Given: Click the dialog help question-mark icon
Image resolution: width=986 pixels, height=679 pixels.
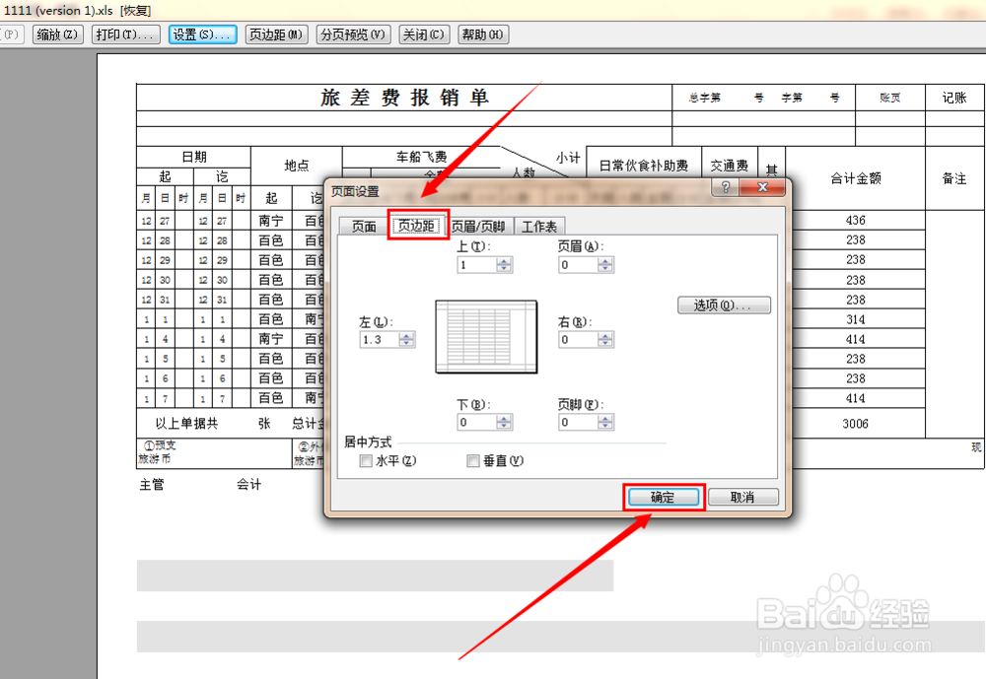Looking at the screenshot, I should 726,186.
